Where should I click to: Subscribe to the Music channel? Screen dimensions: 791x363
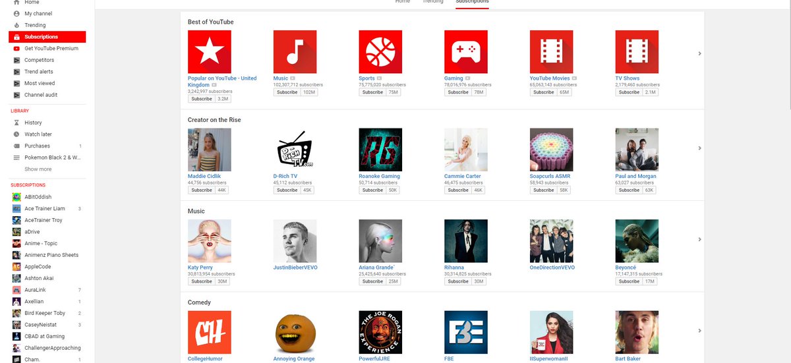click(287, 92)
